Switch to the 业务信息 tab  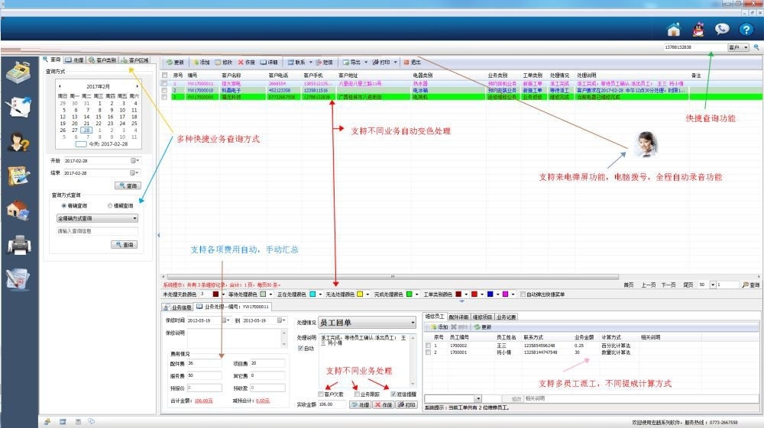pos(178,307)
